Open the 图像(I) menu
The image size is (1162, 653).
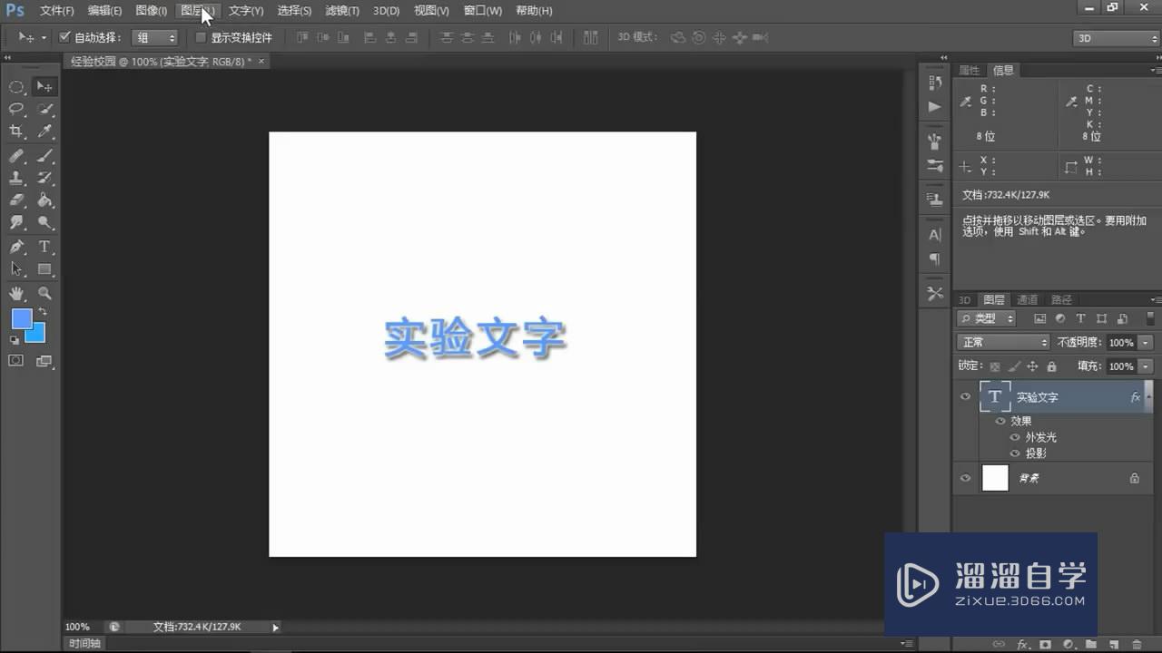click(x=151, y=11)
